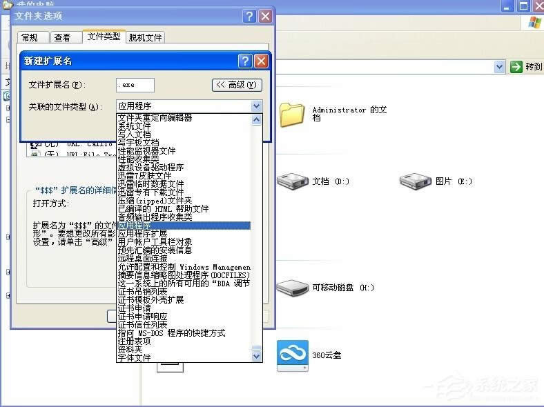Viewport: 544px width, 407px height.
Task: Click the << 高级(V) button
Action: pos(237,85)
